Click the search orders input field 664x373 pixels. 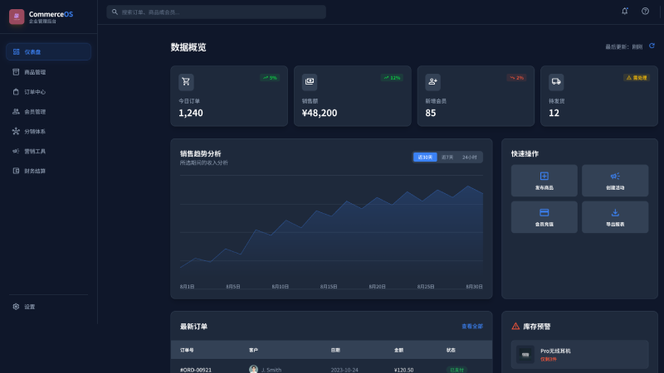pos(216,12)
